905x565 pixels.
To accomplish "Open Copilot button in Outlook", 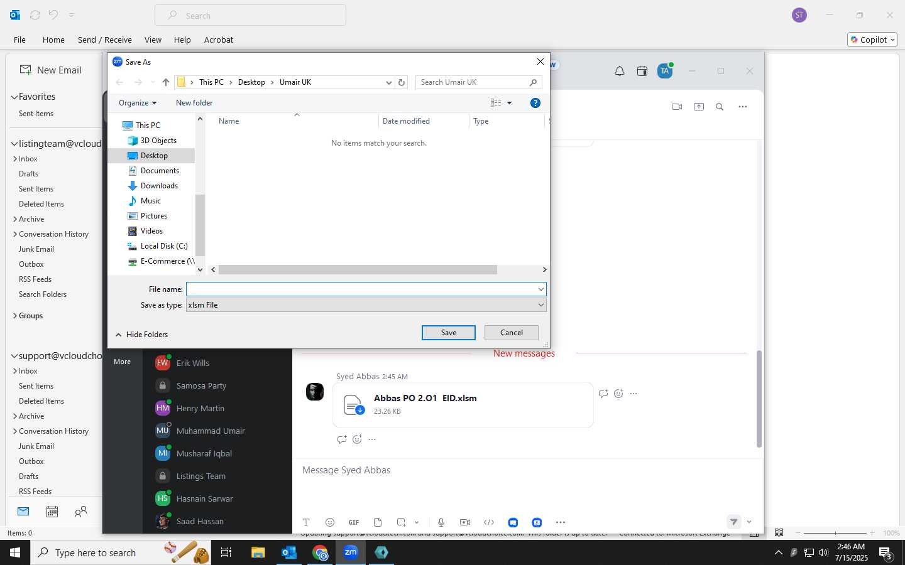I will 872,40.
